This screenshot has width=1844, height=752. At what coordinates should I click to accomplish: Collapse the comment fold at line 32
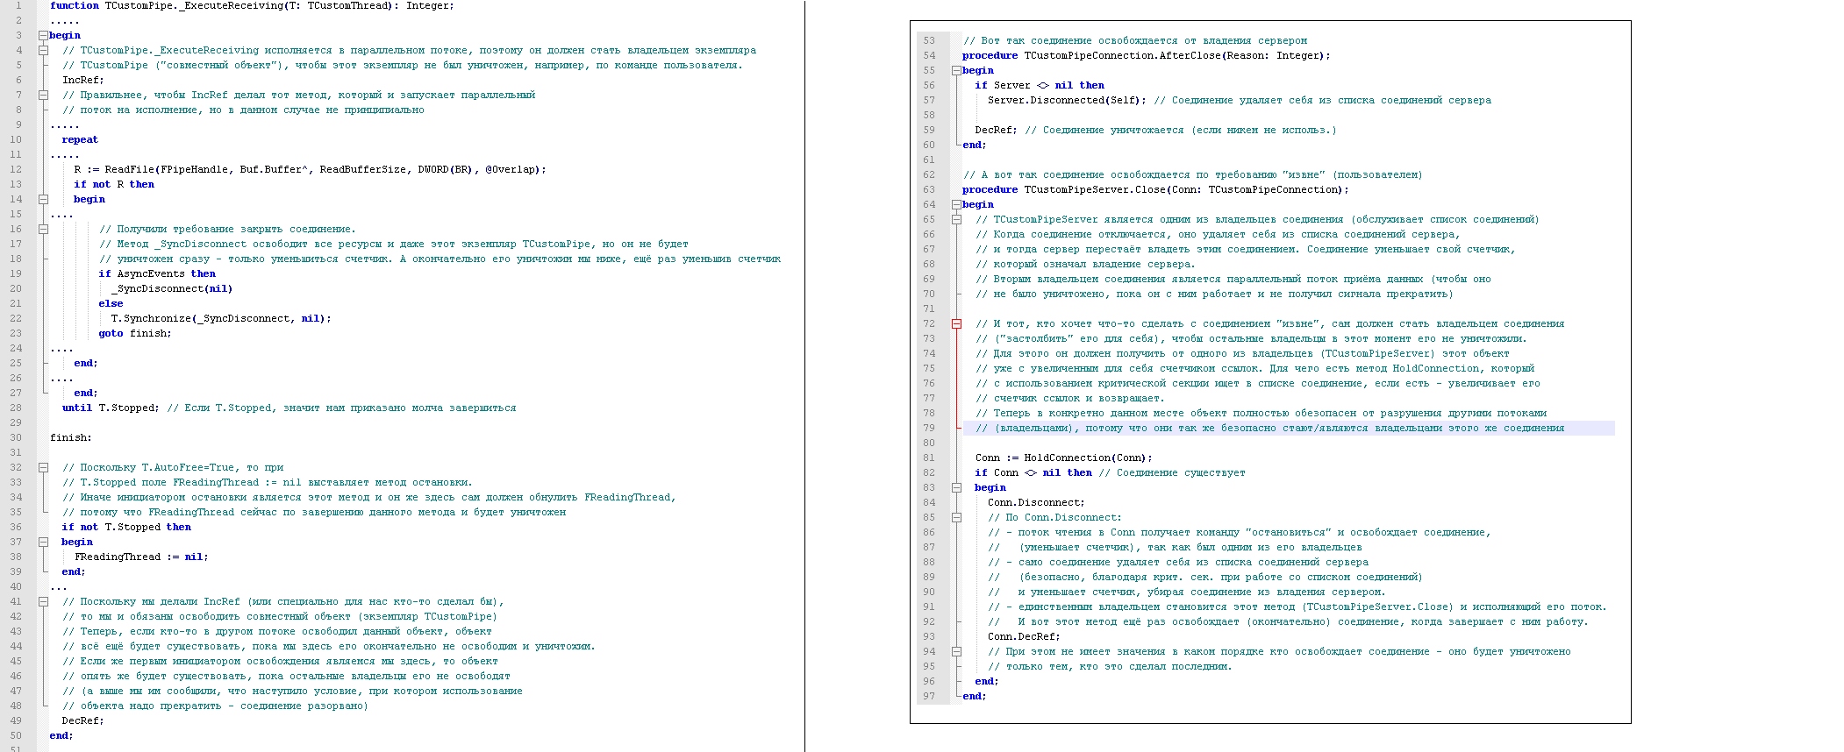coord(43,468)
